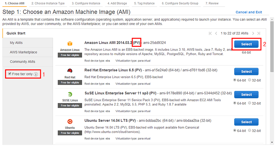Go to the first page of AMIs
Screen dimensions: 276x146
pyautogui.click(x=210, y=33)
